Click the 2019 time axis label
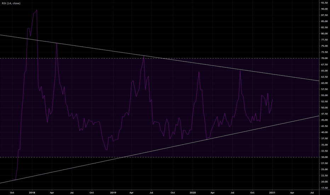 coord(113,193)
